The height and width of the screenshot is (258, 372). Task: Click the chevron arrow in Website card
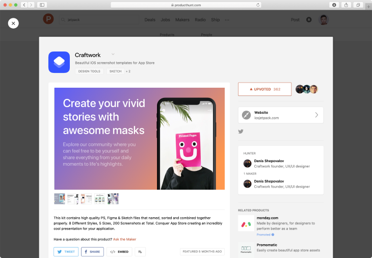click(316, 115)
